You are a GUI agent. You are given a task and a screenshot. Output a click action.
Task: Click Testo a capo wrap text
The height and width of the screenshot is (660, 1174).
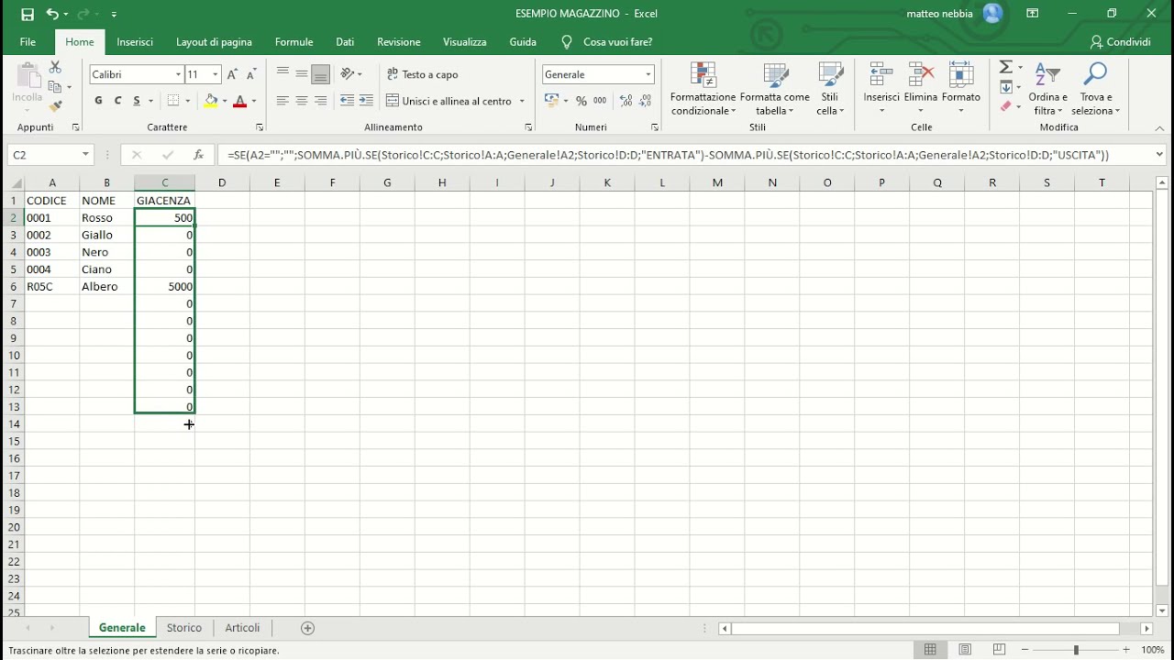tap(423, 74)
